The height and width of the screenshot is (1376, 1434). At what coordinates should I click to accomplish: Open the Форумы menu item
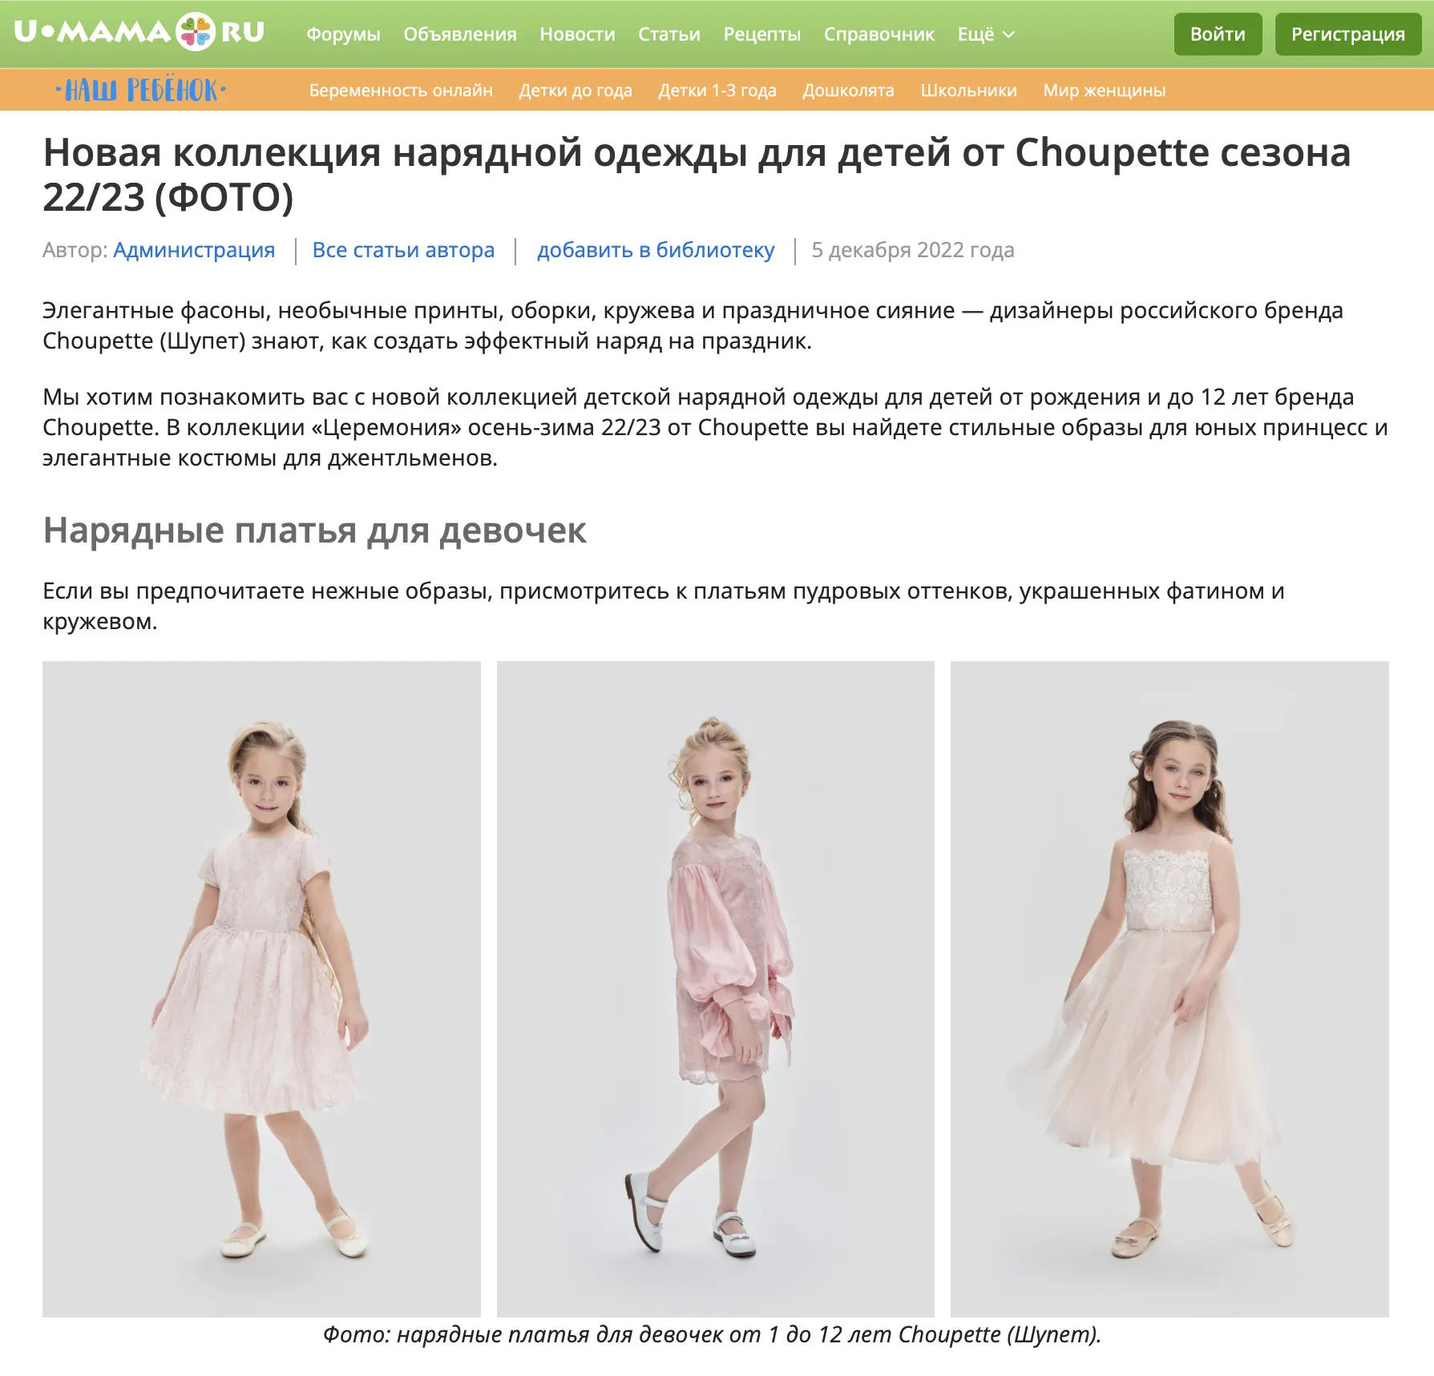tap(343, 34)
